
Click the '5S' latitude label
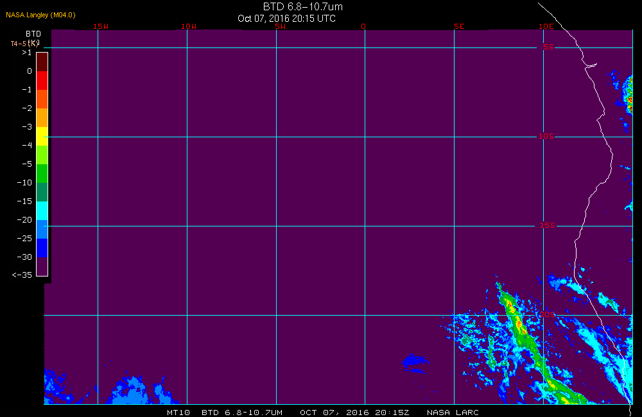[x=549, y=47]
